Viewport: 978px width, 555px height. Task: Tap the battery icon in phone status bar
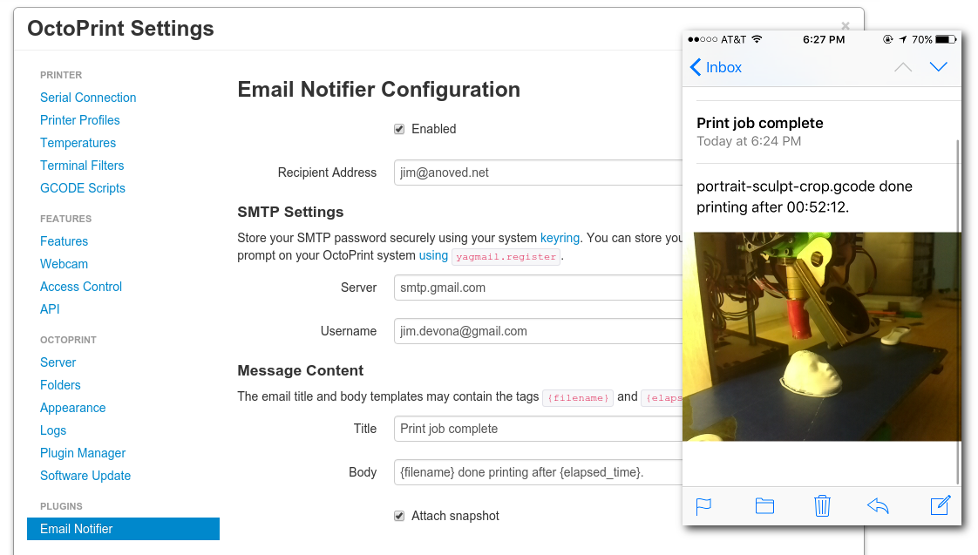pyautogui.click(x=946, y=39)
